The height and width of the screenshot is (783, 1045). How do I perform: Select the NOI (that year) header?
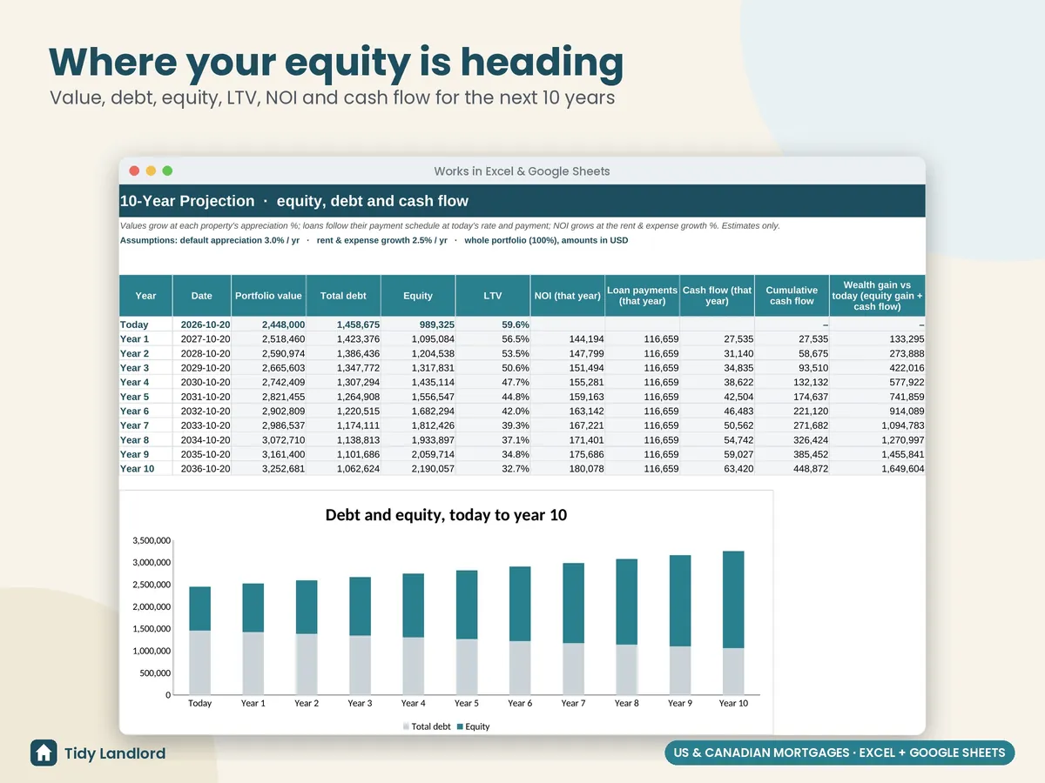[x=568, y=296]
